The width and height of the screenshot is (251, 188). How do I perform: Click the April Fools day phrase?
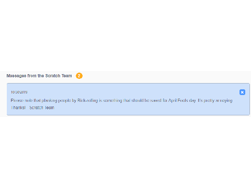click(x=182, y=100)
